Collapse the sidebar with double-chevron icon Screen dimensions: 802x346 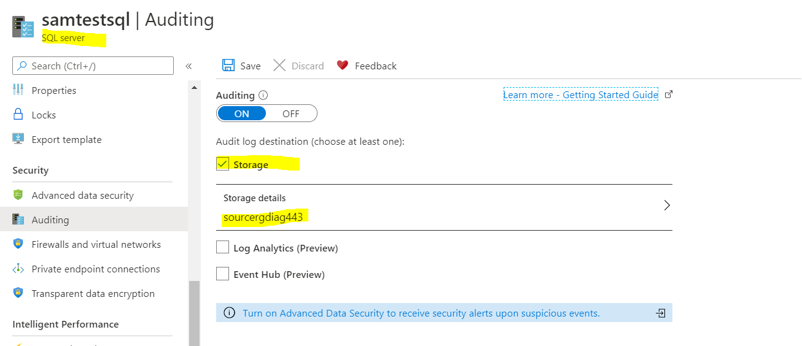[x=189, y=66]
